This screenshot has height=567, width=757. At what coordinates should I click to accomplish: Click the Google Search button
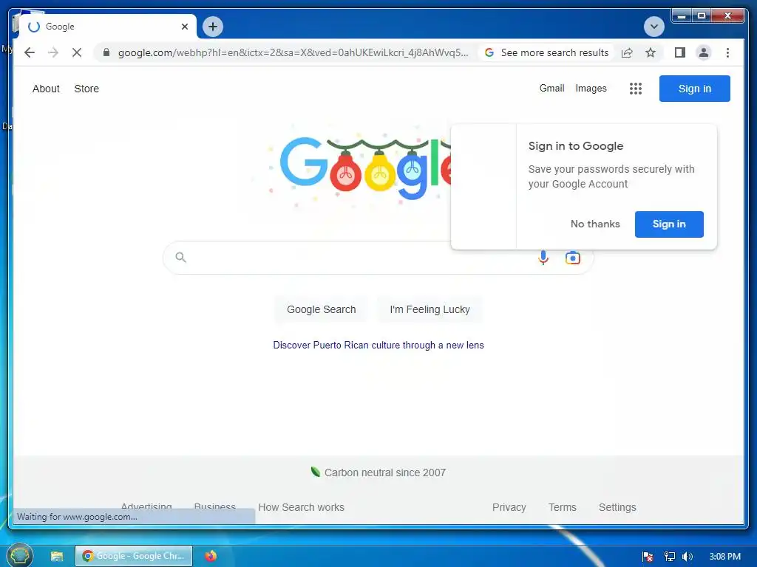tap(321, 309)
